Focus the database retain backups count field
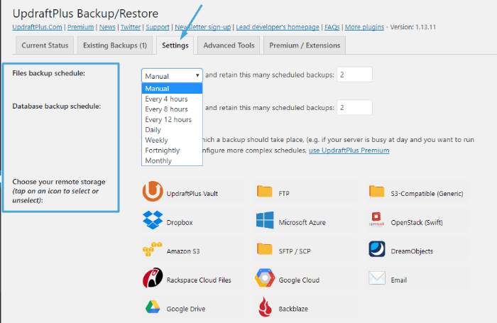The height and width of the screenshot is (323, 497). [354, 107]
